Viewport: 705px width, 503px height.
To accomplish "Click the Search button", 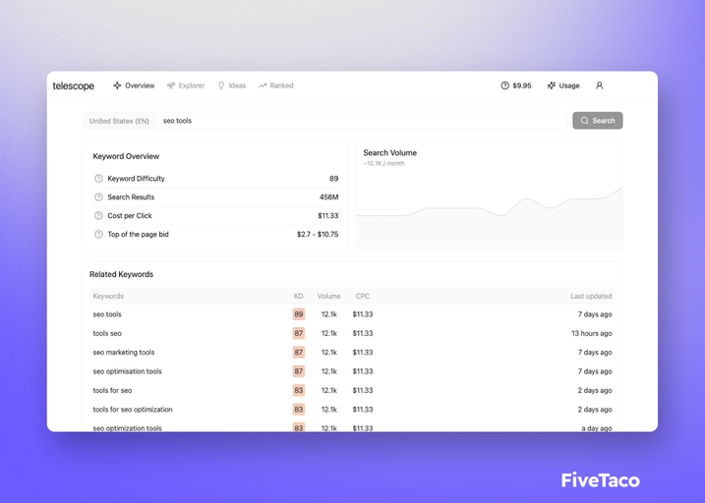I will click(x=598, y=121).
